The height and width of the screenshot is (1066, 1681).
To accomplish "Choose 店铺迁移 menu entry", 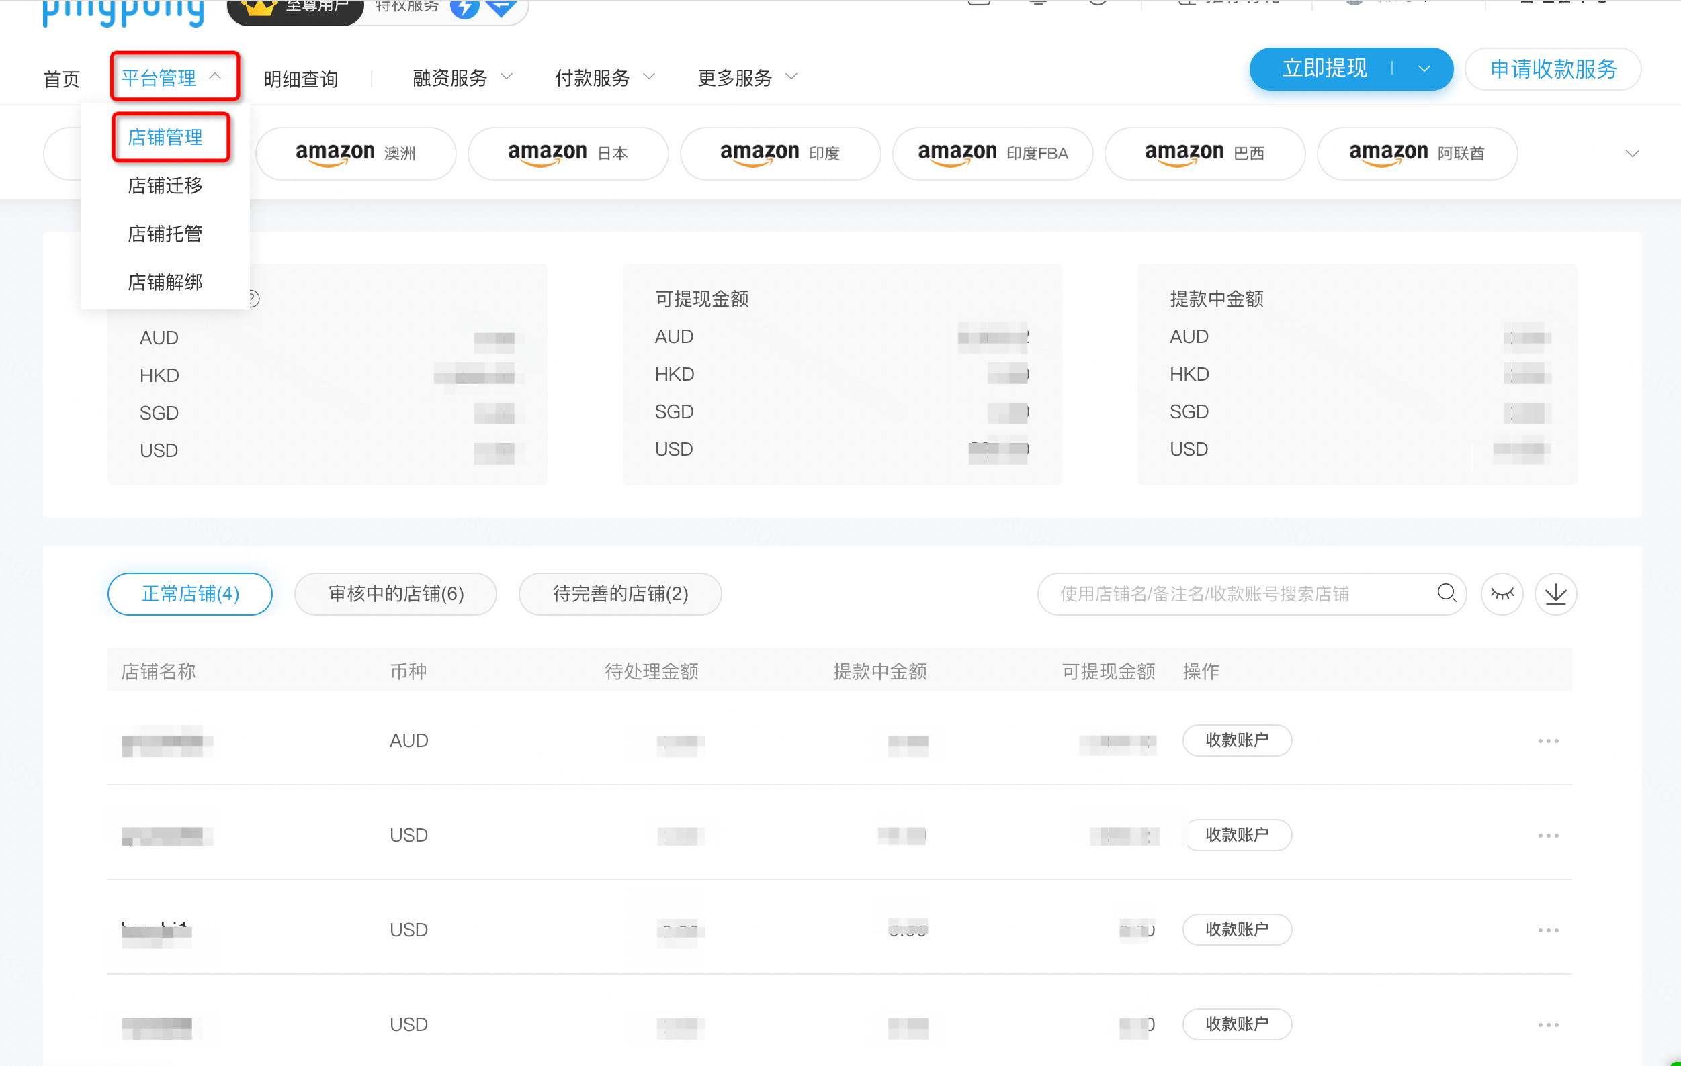I will pyautogui.click(x=165, y=185).
